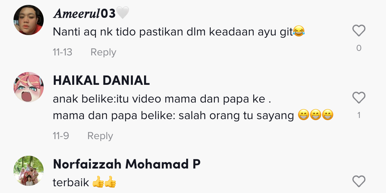Image resolution: width=386 pixels, height=193 pixels.
Task: Click the 11-13 timestamp
Action: pyautogui.click(x=62, y=52)
